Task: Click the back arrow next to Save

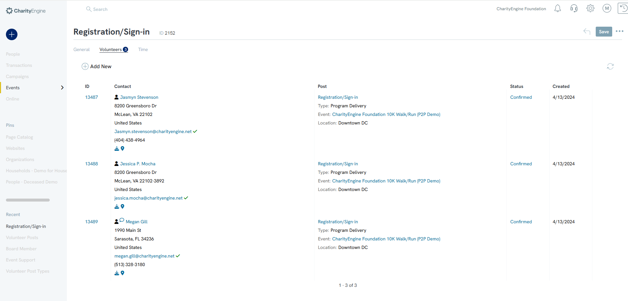Action: (587, 32)
